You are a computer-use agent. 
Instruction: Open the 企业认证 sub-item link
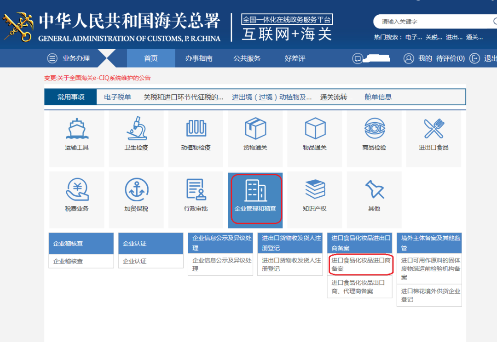135,261
